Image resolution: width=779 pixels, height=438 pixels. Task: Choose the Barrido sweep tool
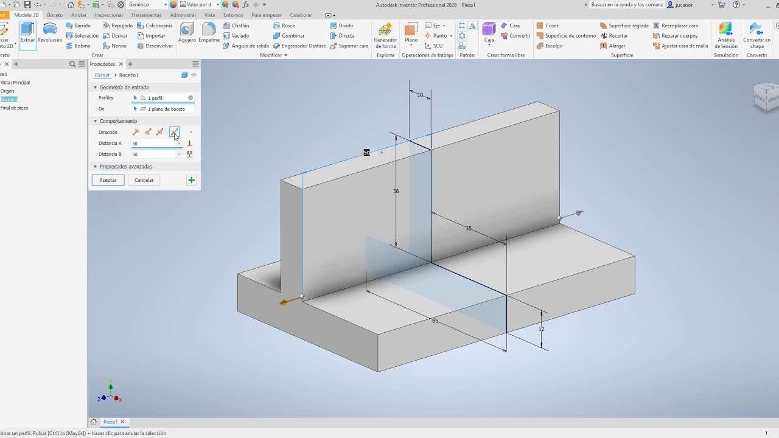pyautogui.click(x=78, y=26)
